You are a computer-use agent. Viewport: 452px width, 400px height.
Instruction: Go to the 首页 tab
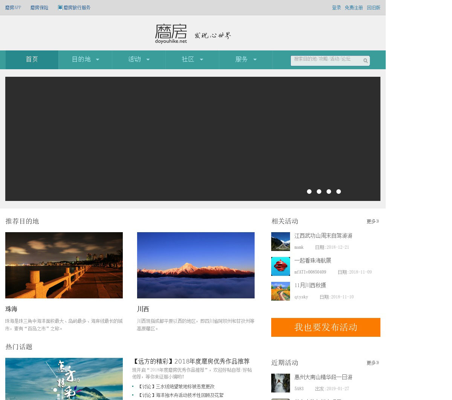(x=32, y=59)
